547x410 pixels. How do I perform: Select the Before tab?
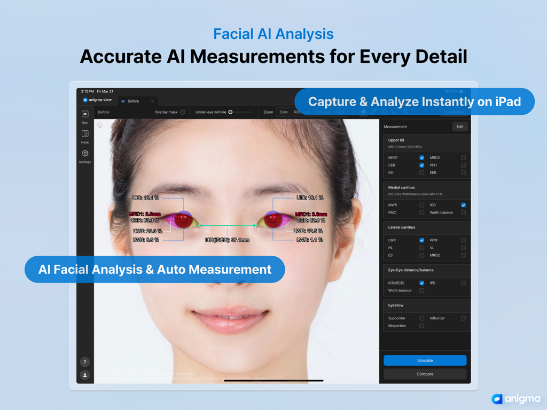(x=132, y=100)
